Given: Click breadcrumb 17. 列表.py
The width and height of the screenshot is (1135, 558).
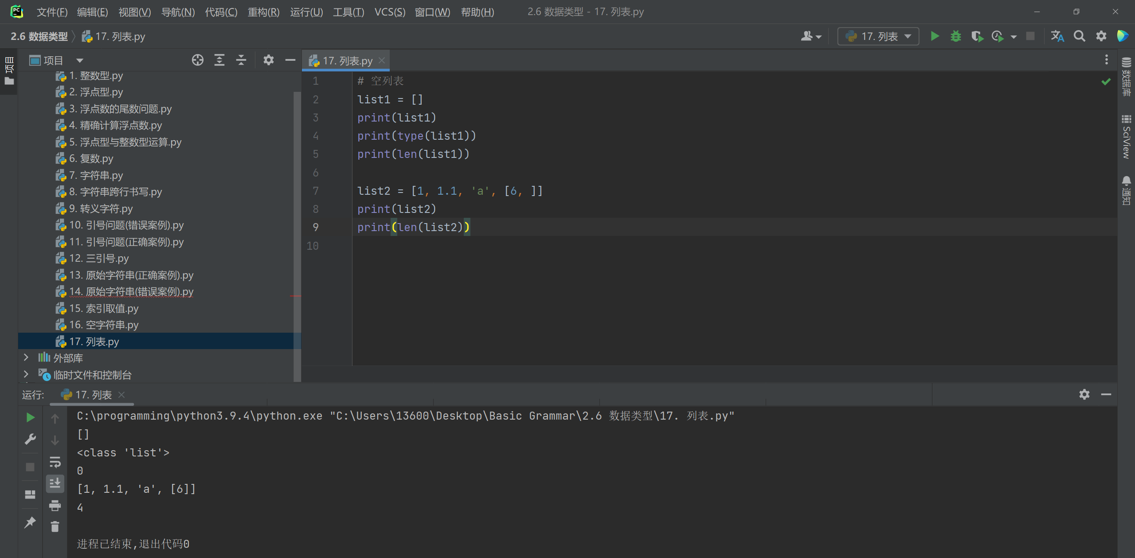Looking at the screenshot, I should coord(113,36).
